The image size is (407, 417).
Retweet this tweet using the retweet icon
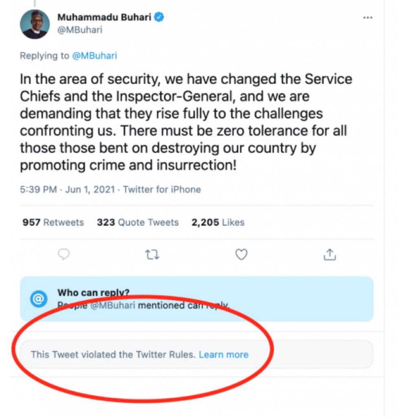click(152, 255)
